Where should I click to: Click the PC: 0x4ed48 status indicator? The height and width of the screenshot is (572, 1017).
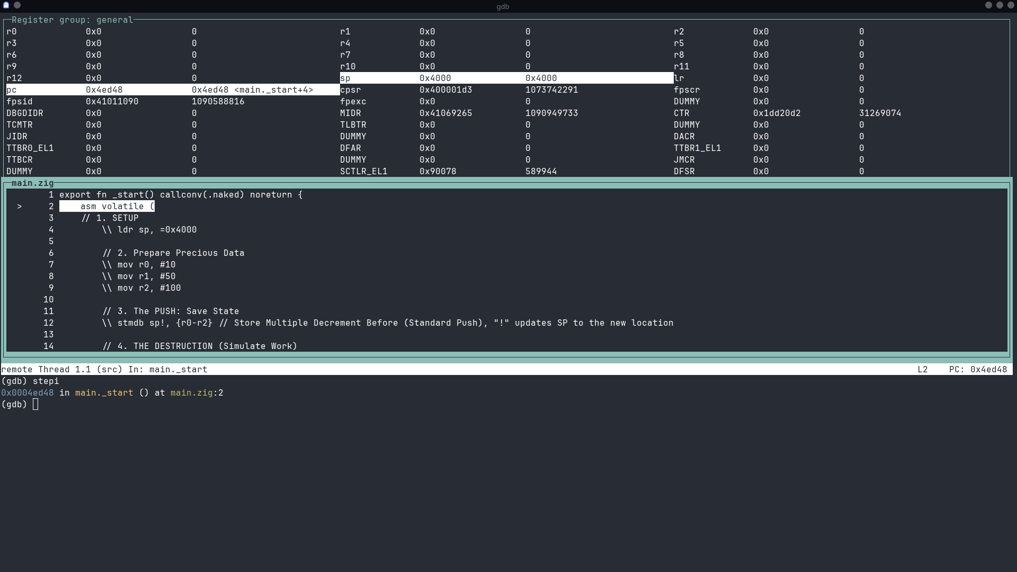coord(978,369)
